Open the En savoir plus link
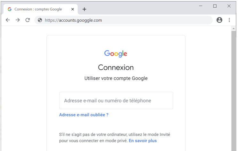 pyautogui.click(x=143, y=141)
